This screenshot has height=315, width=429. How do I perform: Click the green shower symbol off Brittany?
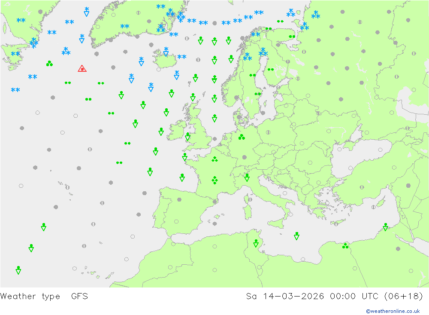(x=184, y=157)
